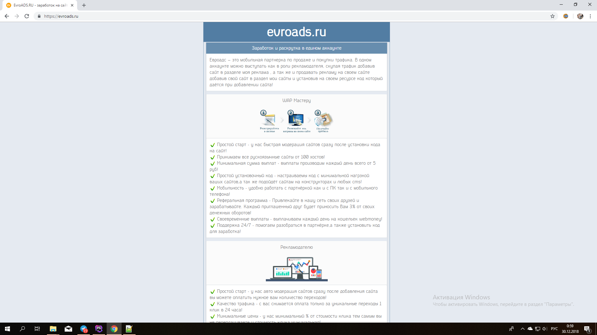Image resolution: width=597 pixels, height=335 pixels.
Task: Click the evroads.ru site header logo
Action: tap(296, 32)
